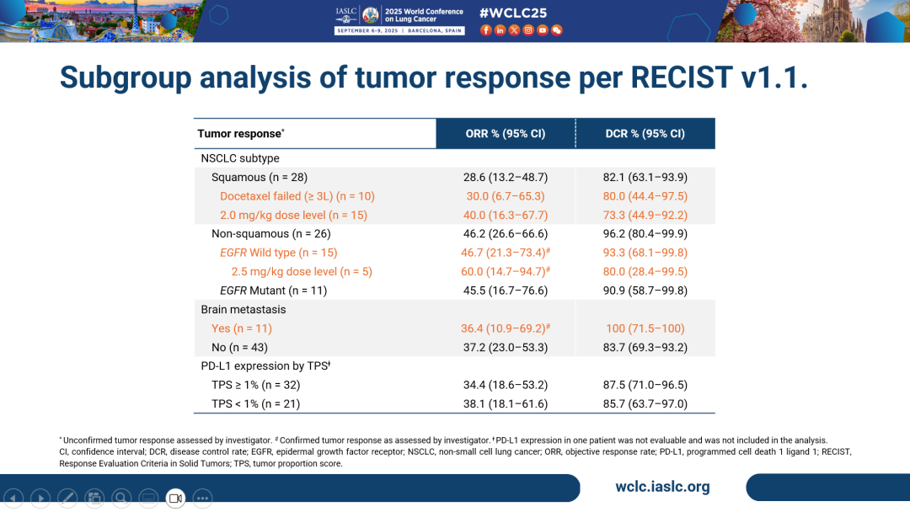Image resolution: width=910 pixels, height=512 pixels.
Task: Toggle subtitles in the slideshow toolbar
Action: [148, 499]
